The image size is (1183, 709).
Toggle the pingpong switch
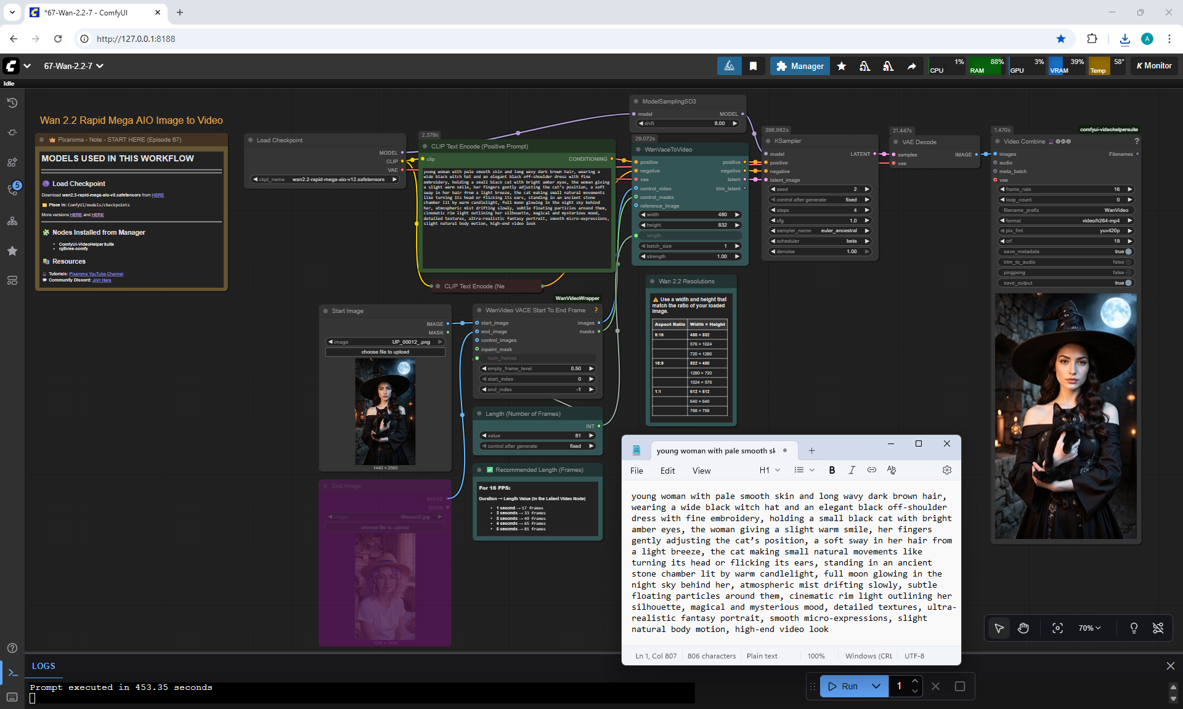(x=1128, y=272)
